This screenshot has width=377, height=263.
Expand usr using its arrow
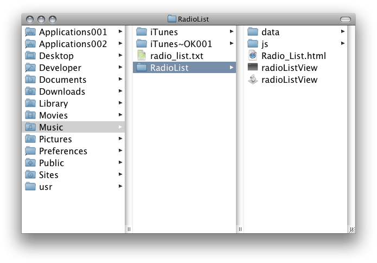(x=120, y=186)
